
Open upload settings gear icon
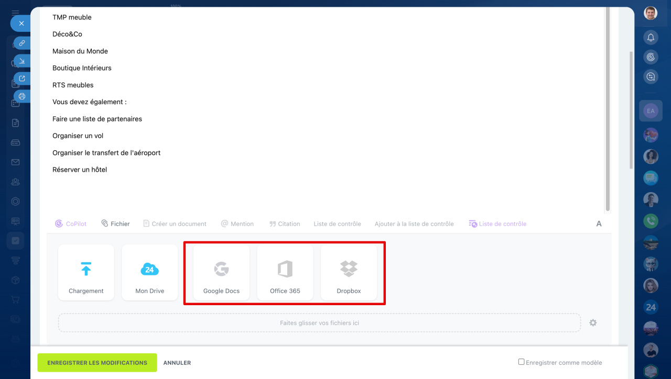(x=593, y=323)
